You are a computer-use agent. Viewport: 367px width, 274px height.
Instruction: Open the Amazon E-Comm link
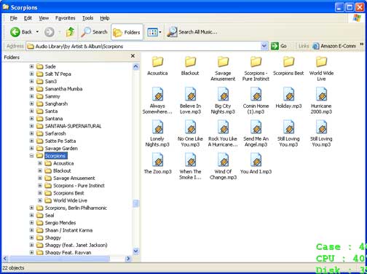pyautogui.click(x=334, y=46)
